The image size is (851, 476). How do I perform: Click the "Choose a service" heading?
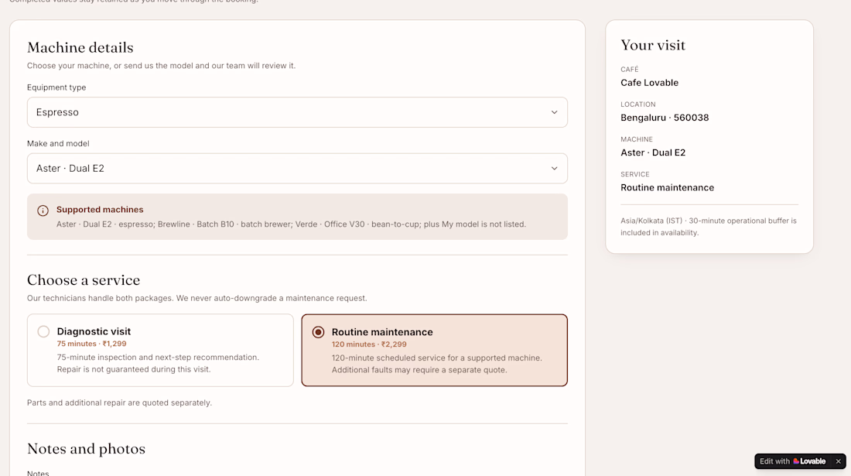coord(84,280)
